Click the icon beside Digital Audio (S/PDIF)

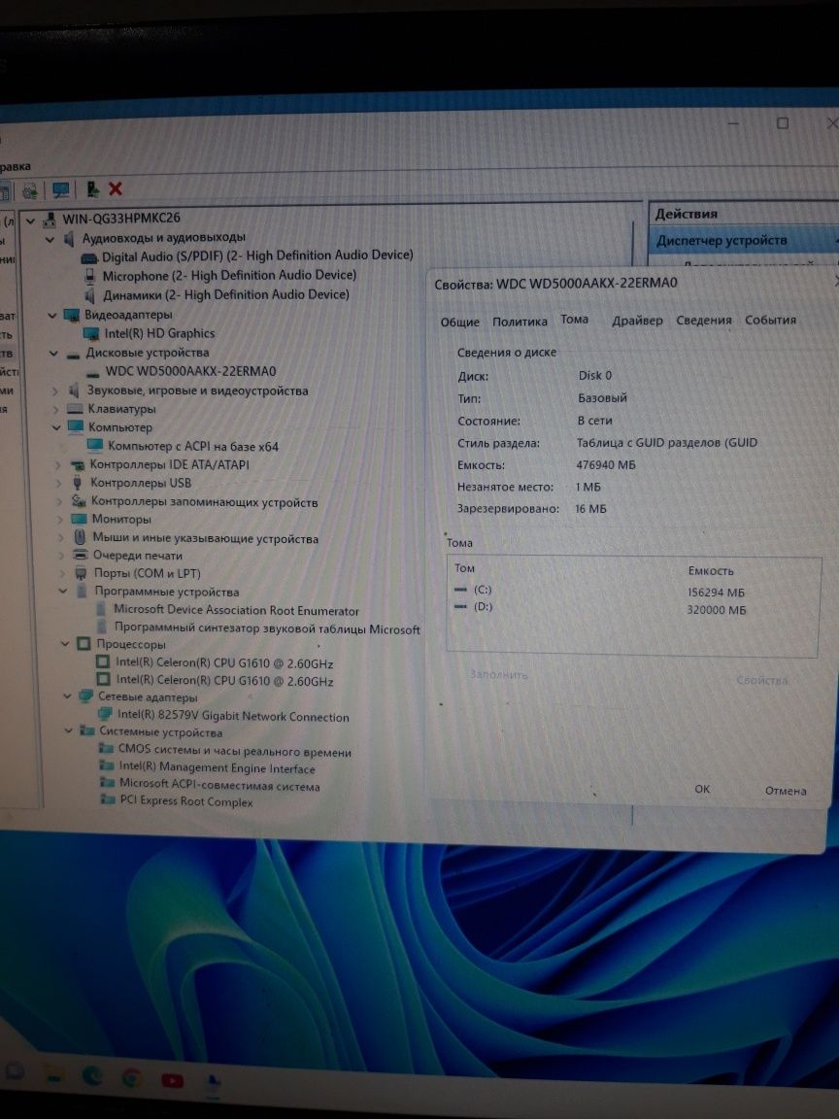(89, 257)
